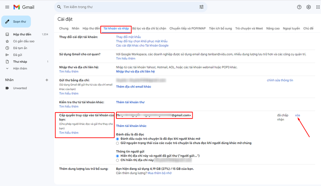Open the Chủ đề tab
The width and height of the screenshot is (321, 186).
tap(308, 29)
